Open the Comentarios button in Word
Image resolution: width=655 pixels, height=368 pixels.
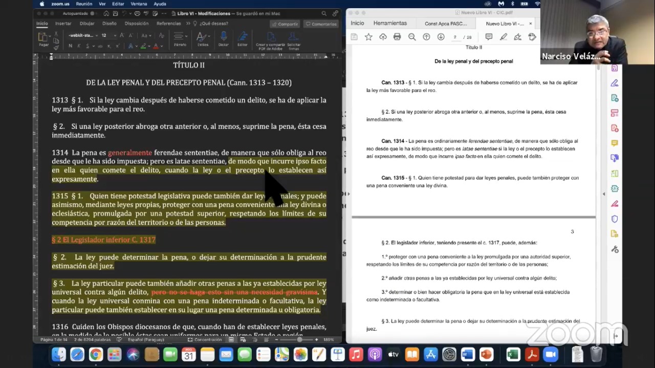[x=321, y=24]
